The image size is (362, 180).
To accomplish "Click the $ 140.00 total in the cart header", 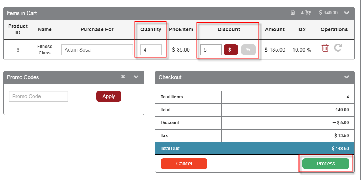I will click(328, 13).
